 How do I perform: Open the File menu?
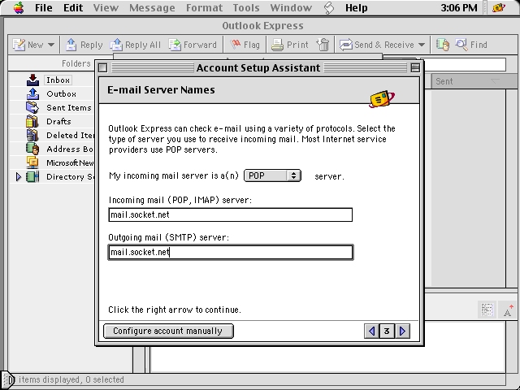point(43,7)
